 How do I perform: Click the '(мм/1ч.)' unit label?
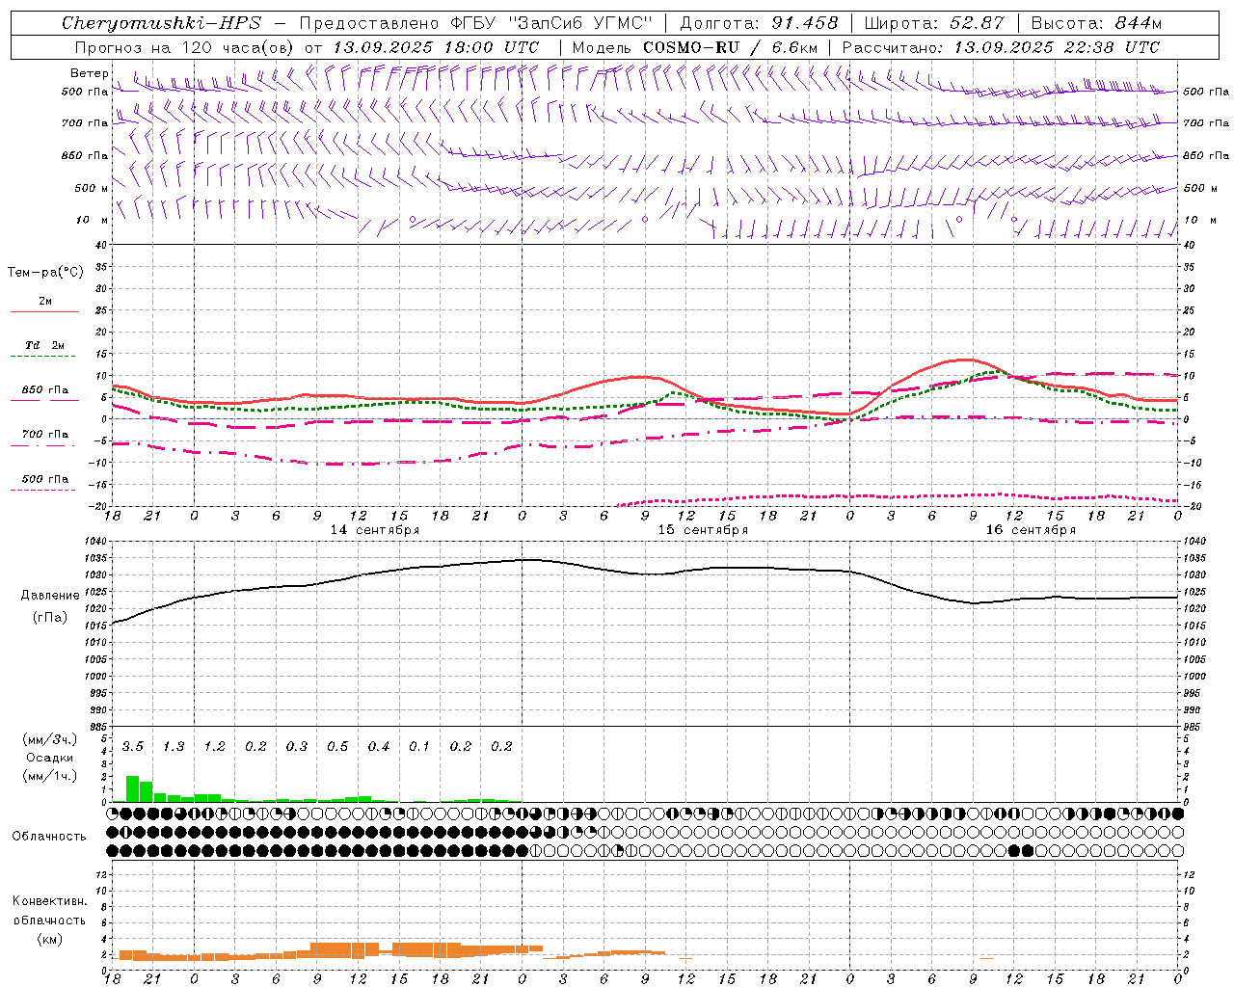point(49,776)
